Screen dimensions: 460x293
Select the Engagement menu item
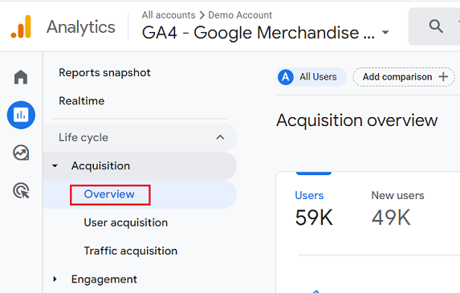pyautogui.click(x=104, y=279)
